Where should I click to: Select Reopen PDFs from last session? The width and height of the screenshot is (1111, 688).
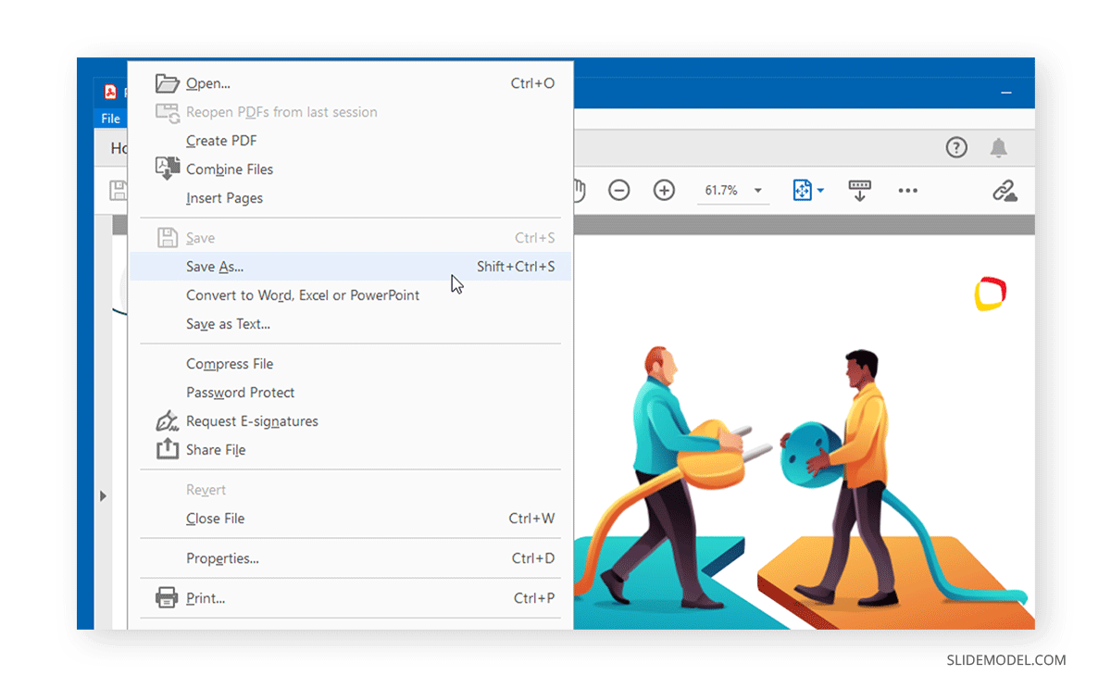point(350,112)
